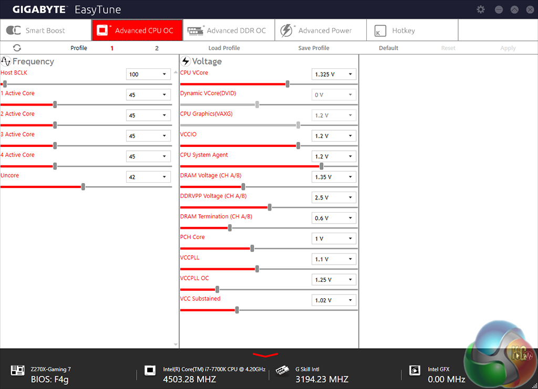
Task: Open the DRAM Termination dropdown
Action: [334, 218]
